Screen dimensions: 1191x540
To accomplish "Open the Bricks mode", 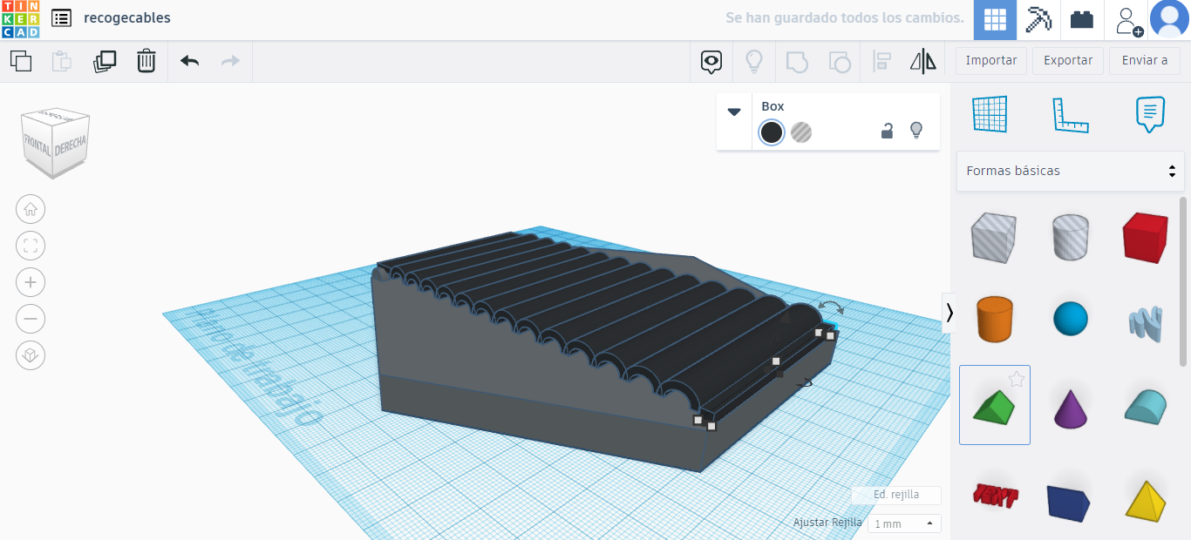I will point(1082,20).
